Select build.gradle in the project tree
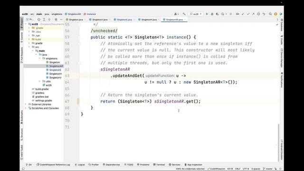The image size is (304, 171). pyautogui.click(x=40, y=89)
